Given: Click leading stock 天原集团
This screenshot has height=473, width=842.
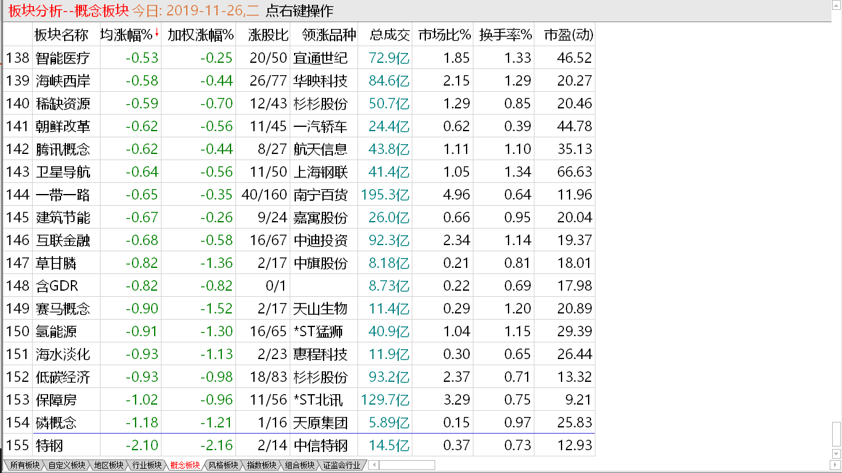Looking at the screenshot, I should [321, 422].
